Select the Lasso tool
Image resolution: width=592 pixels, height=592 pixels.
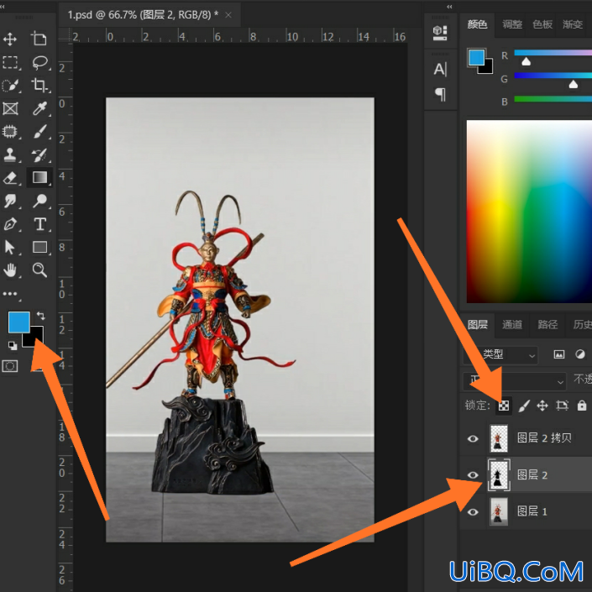tap(40, 62)
